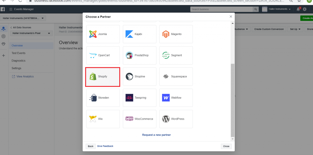313x155 pixels.
Task: Click the Close button in dialog footer
Action: pos(226,146)
